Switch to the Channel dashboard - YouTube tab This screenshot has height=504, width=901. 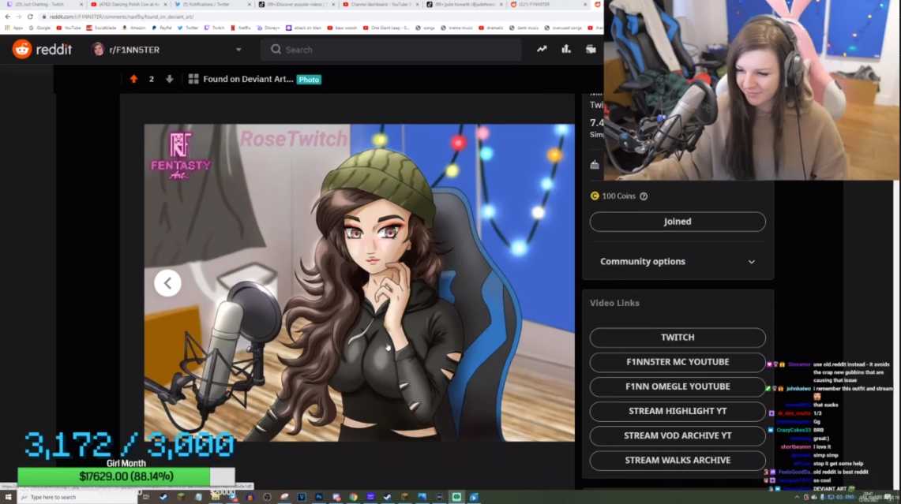point(381,5)
